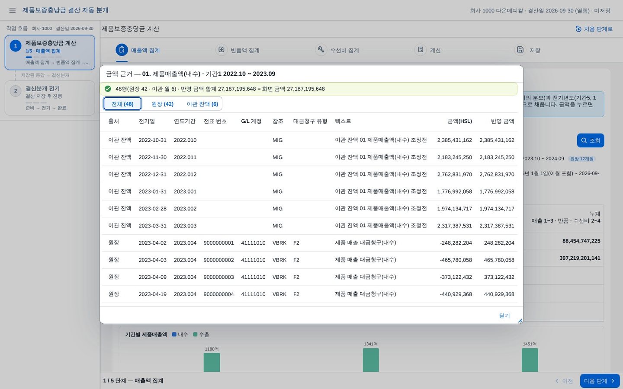Click the 2022-11-30 posting date cell

(152, 157)
